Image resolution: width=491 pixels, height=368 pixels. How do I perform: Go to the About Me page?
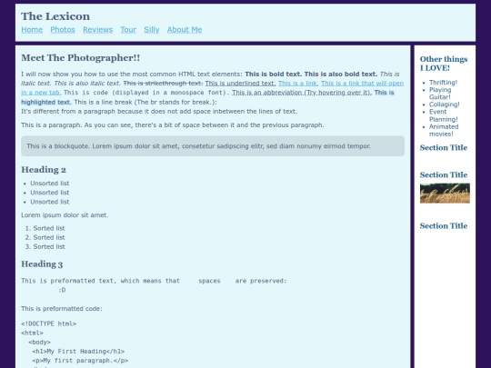pos(185,30)
